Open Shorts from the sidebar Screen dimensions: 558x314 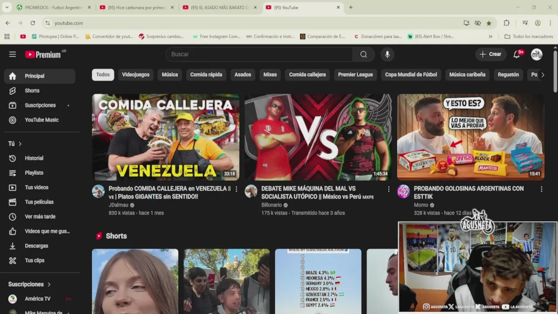(40, 91)
